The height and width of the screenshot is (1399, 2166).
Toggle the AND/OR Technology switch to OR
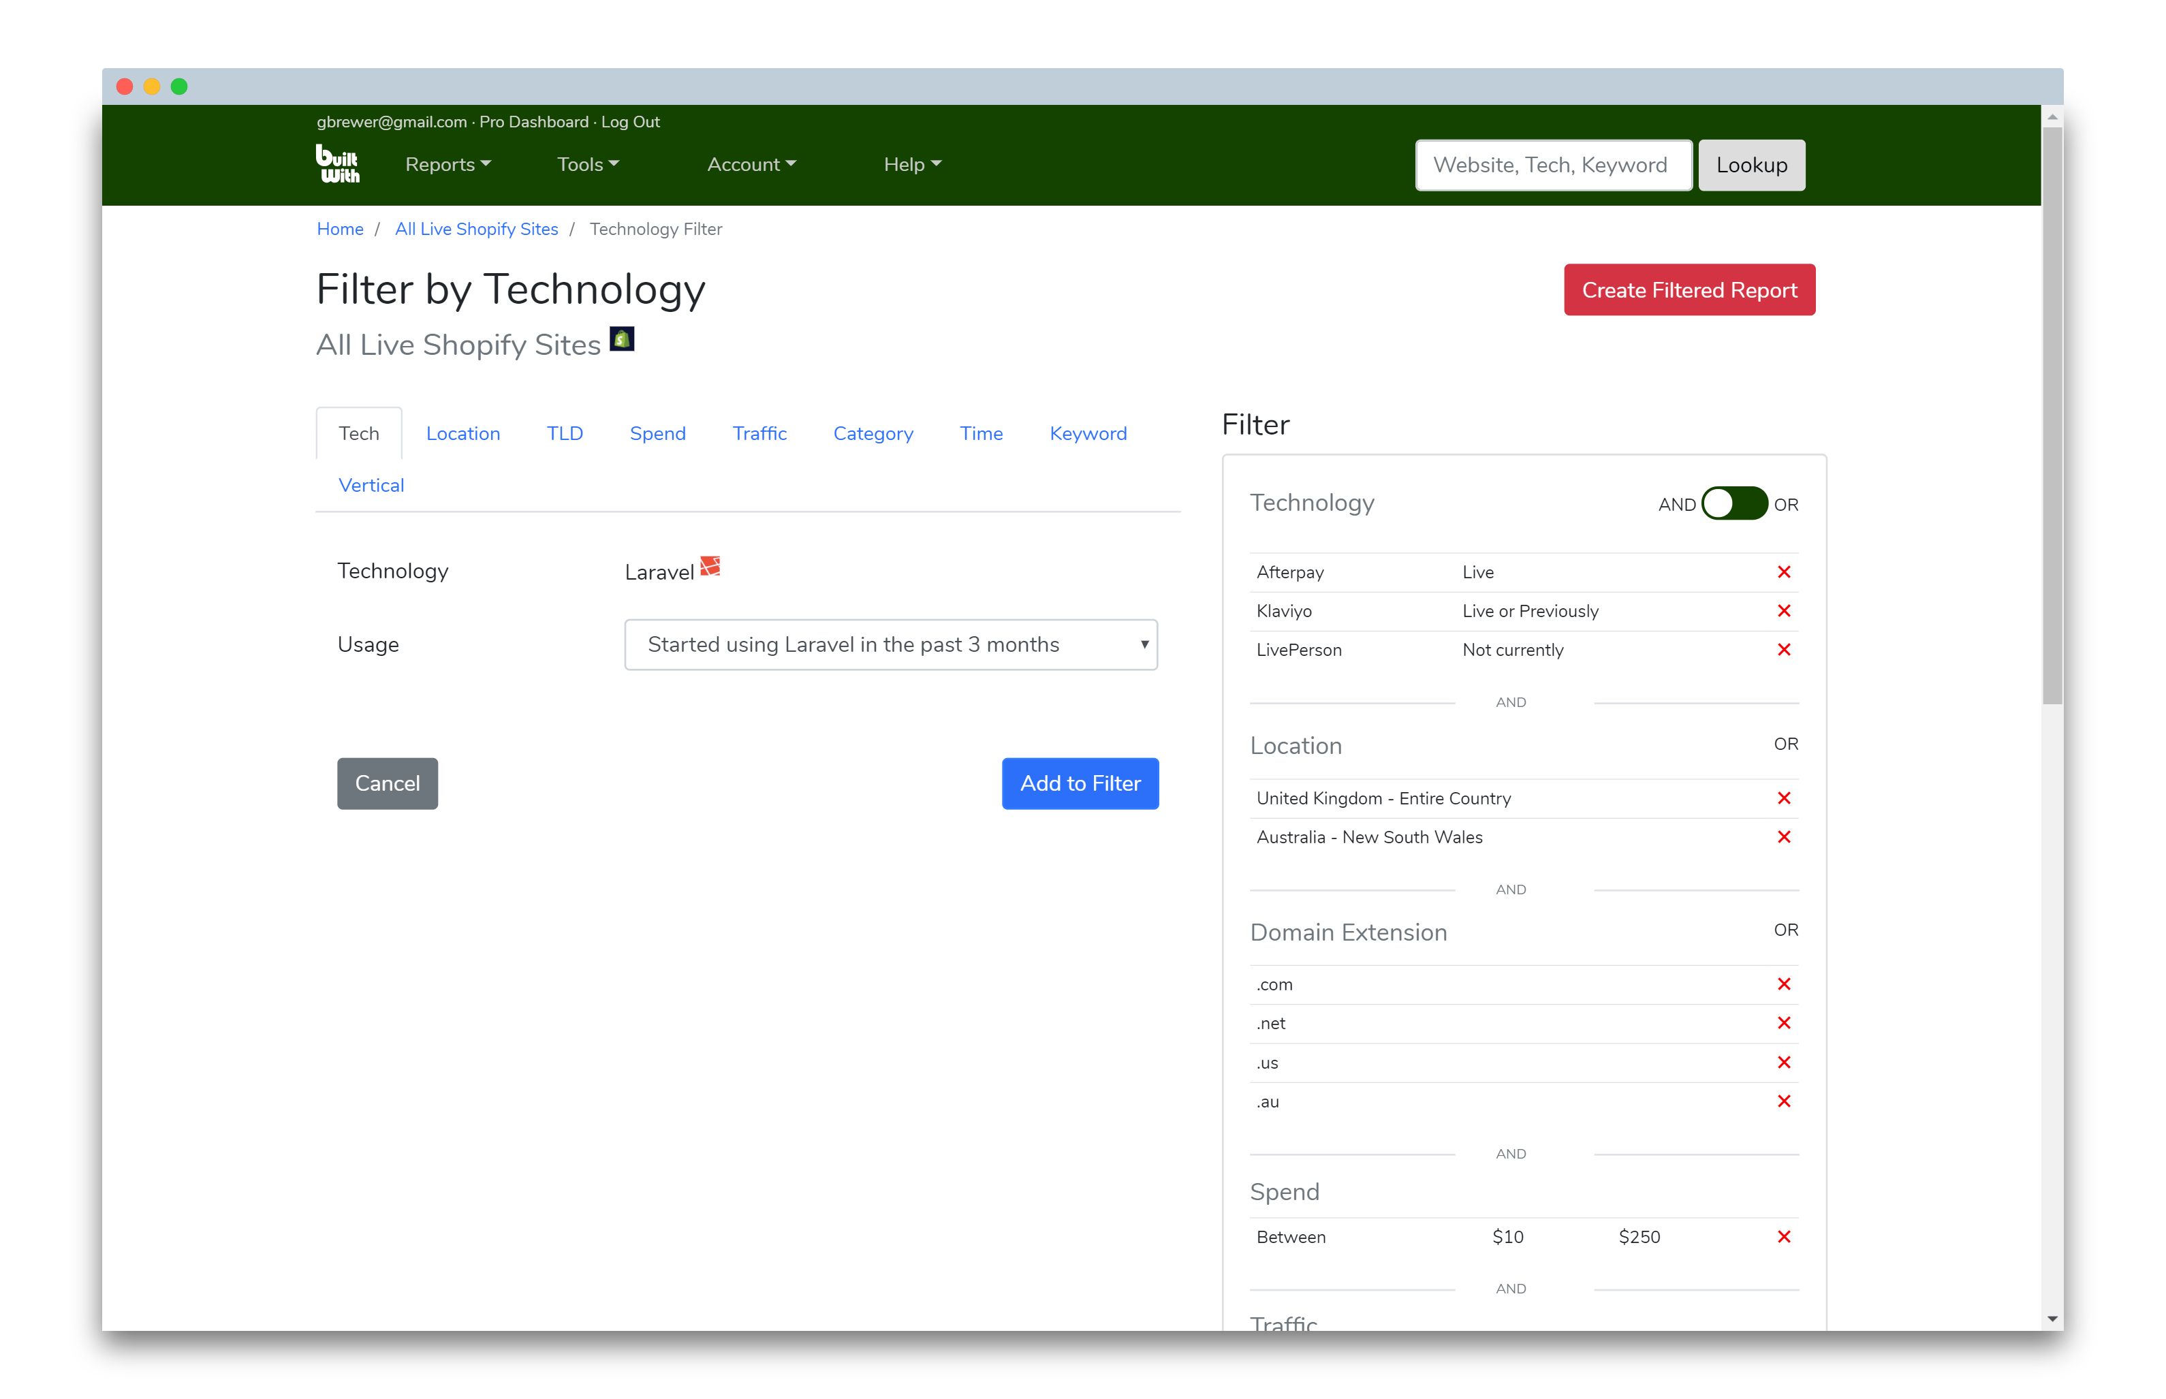(x=1733, y=504)
